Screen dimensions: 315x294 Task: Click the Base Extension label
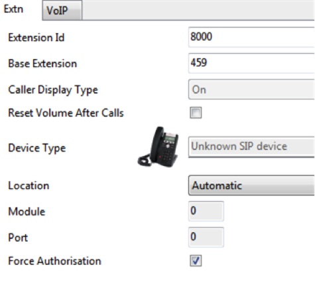tap(42, 64)
